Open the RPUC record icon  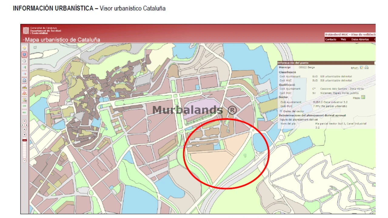pyautogui.click(x=362, y=67)
